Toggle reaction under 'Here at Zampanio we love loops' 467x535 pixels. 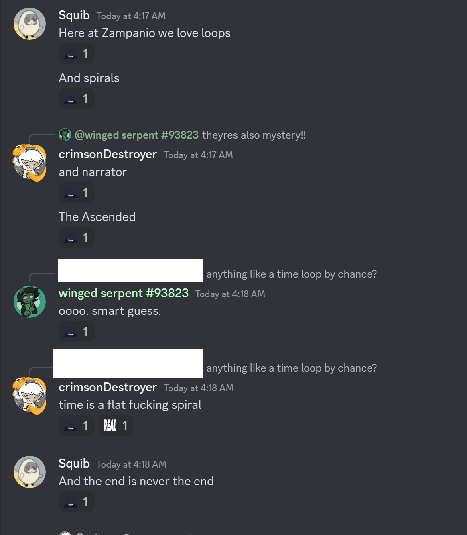[x=77, y=54]
